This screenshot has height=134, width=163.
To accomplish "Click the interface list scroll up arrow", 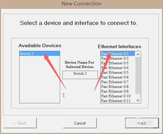I will 138,54.
